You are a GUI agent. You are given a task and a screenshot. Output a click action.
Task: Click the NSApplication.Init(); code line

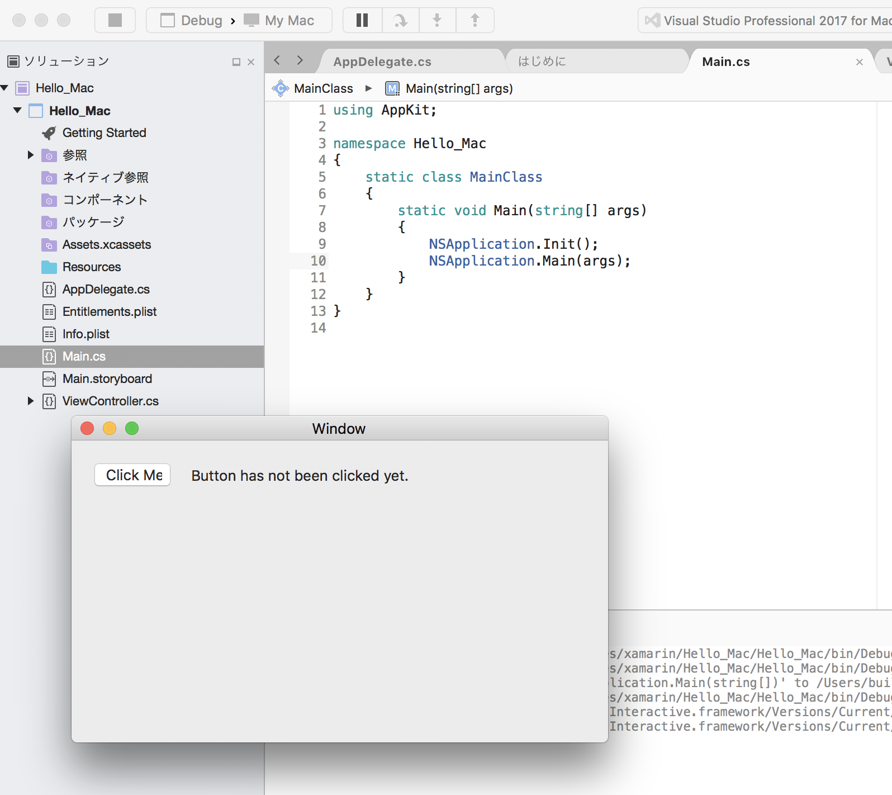coord(514,244)
